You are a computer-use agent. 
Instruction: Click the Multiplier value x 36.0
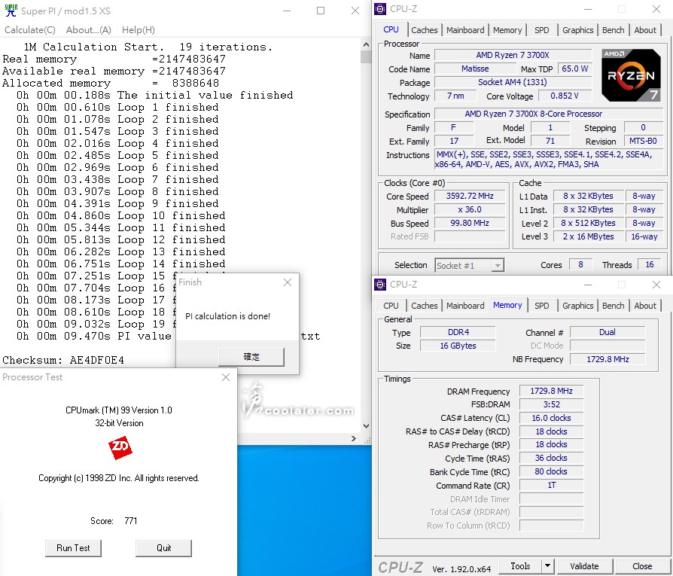pyautogui.click(x=470, y=210)
